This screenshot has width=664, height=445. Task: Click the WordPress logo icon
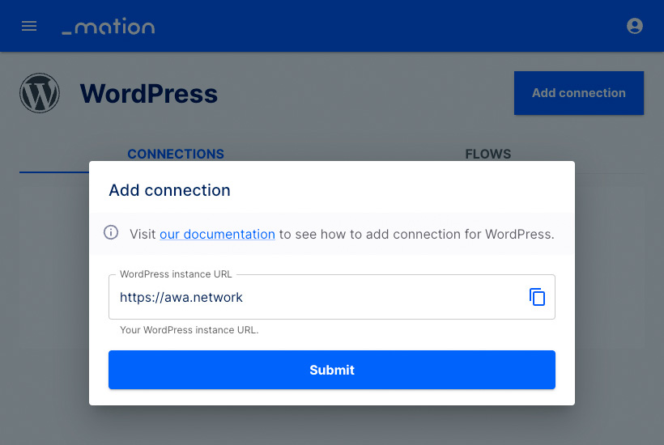pyautogui.click(x=40, y=93)
